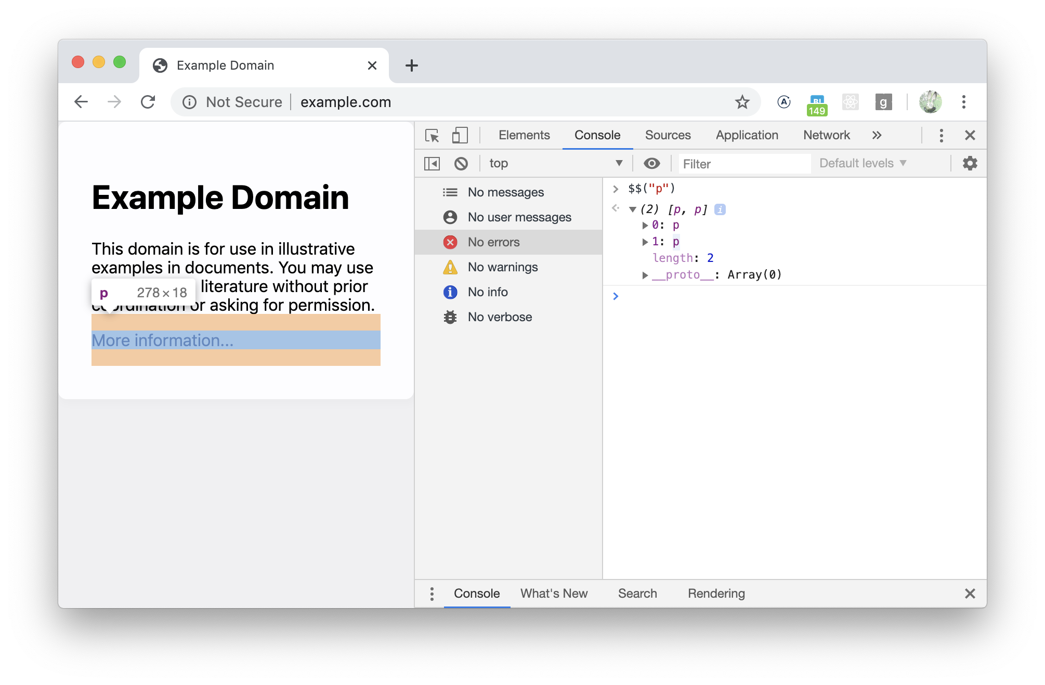Toggle the device toolbar icon
The image size is (1045, 685).
coord(460,136)
